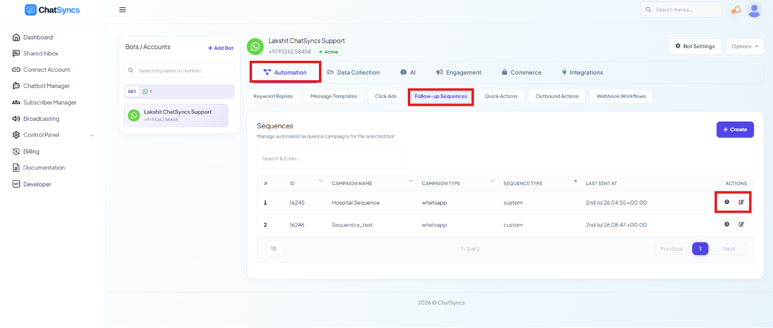Open the Options dropdown
This screenshot has height=328, width=773.
(x=745, y=46)
